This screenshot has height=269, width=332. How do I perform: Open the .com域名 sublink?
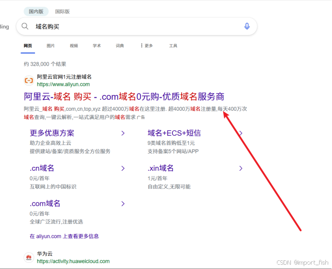click(45, 203)
